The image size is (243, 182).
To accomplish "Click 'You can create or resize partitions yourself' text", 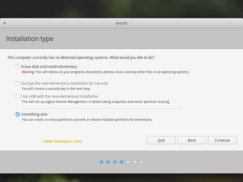I will click(x=87, y=120).
